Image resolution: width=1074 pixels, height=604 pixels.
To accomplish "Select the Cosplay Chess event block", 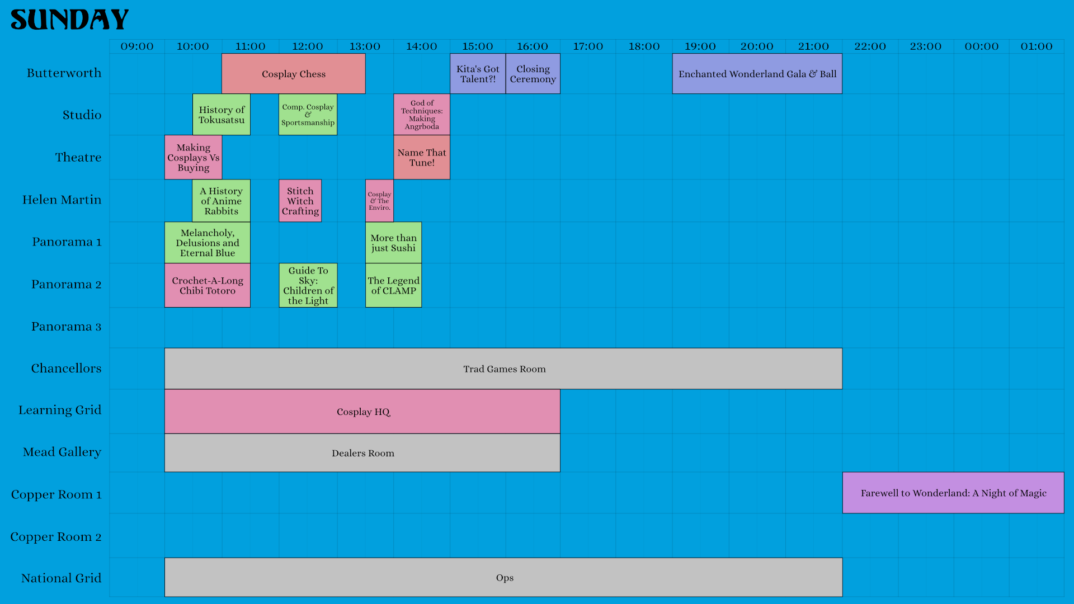I will [294, 74].
